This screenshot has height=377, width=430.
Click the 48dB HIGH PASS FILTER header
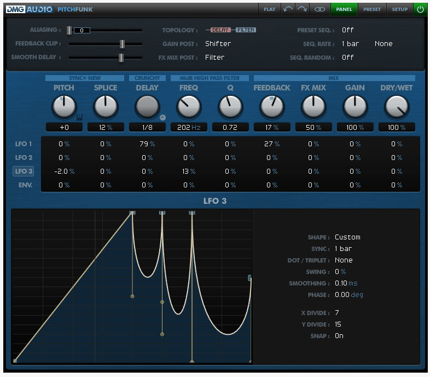point(210,78)
